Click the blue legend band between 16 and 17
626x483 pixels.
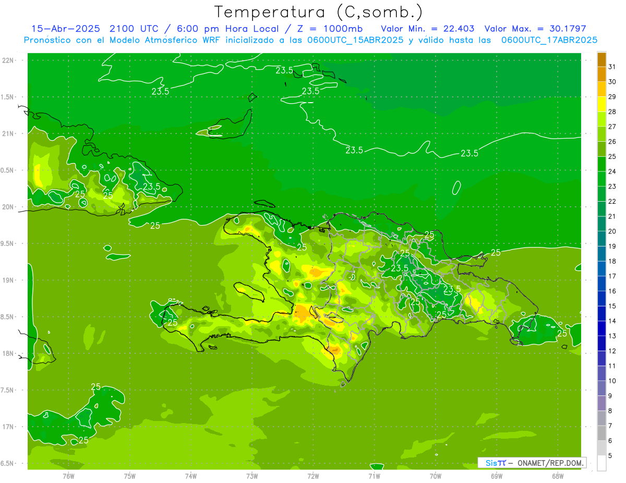pos(601,283)
